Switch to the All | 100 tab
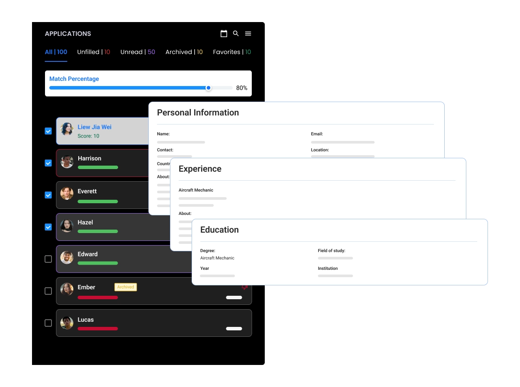 tap(56, 52)
